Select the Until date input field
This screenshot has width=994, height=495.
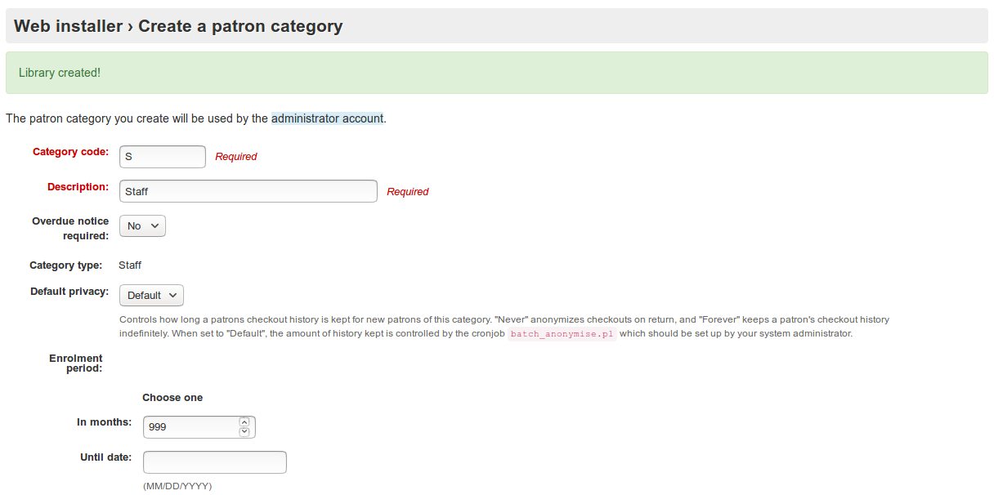point(214,462)
